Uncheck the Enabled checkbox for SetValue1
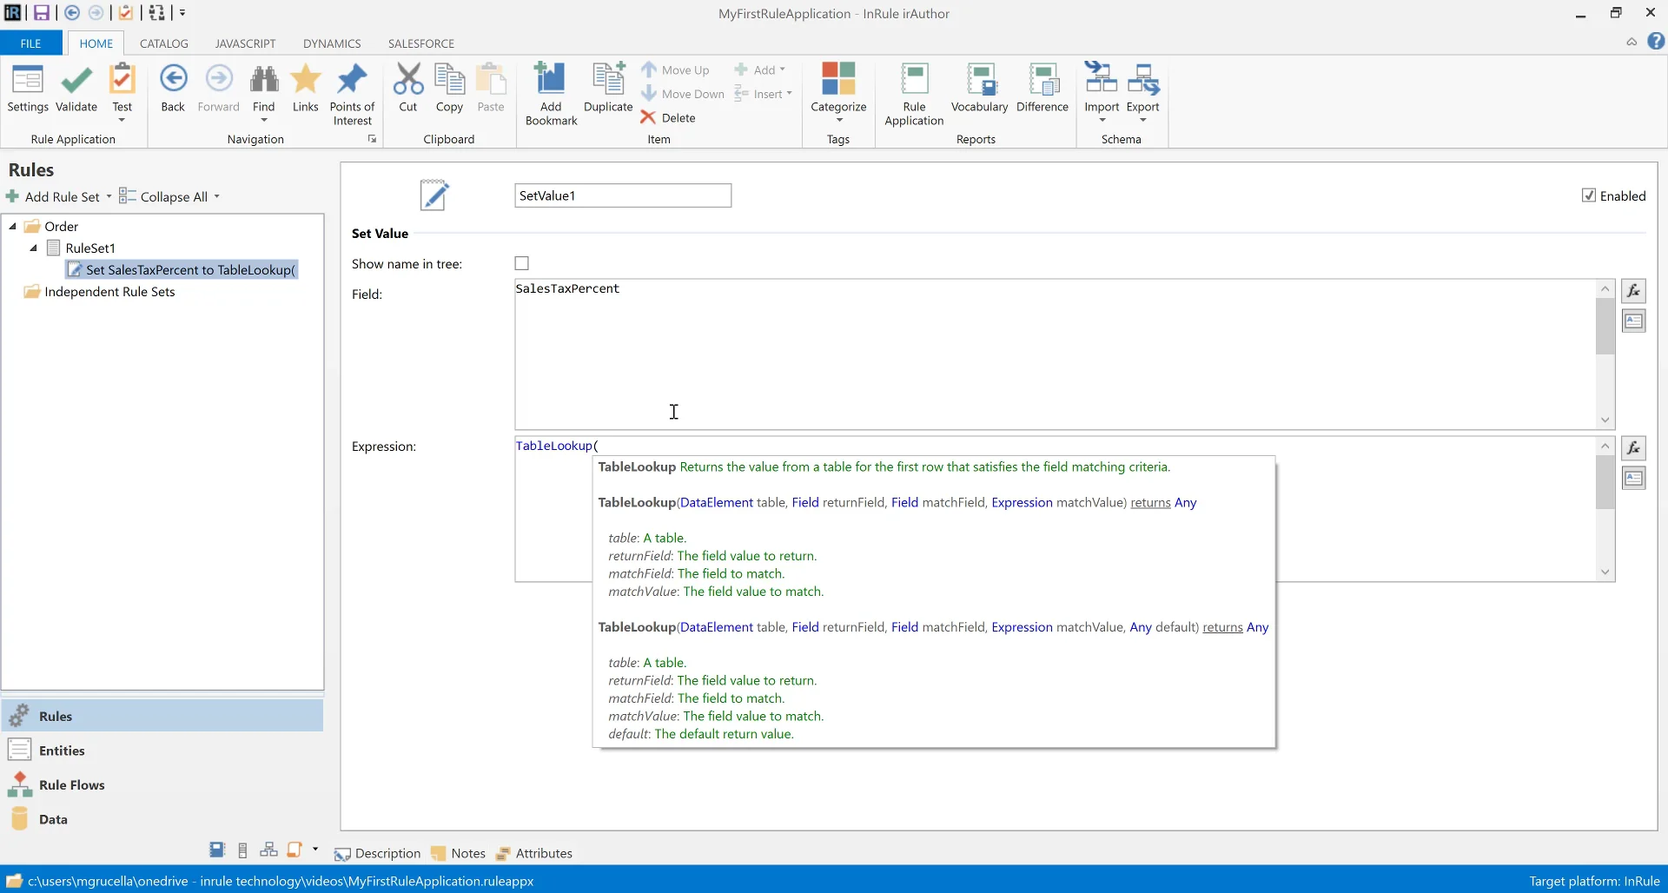Screen dimensions: 1668x893 1589,195
